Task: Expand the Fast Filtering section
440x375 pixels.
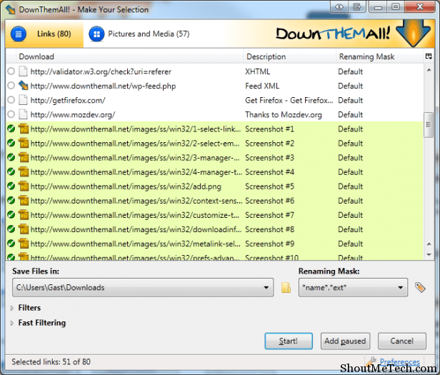Action: tap(11, 323)
